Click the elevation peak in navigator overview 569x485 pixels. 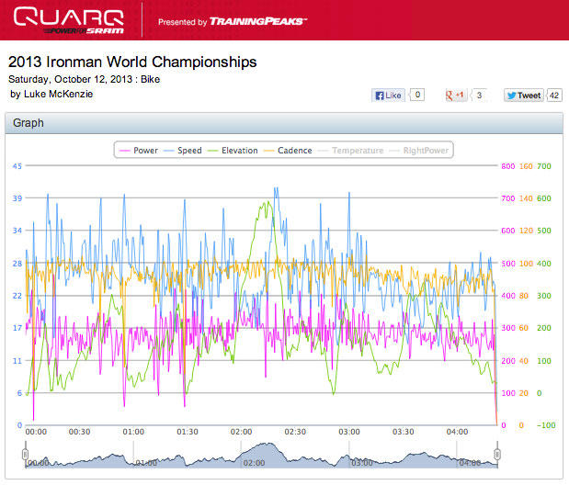tap(266, 447)
